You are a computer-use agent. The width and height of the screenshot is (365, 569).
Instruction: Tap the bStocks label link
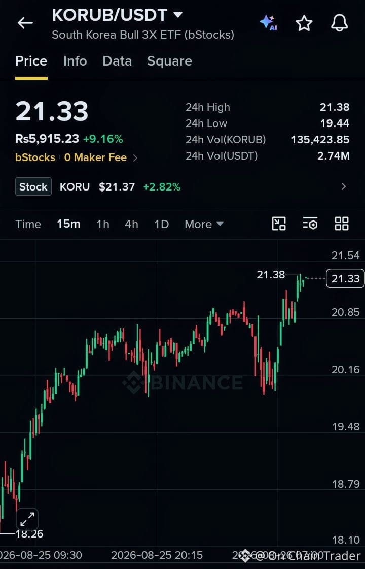coord(35,157)
